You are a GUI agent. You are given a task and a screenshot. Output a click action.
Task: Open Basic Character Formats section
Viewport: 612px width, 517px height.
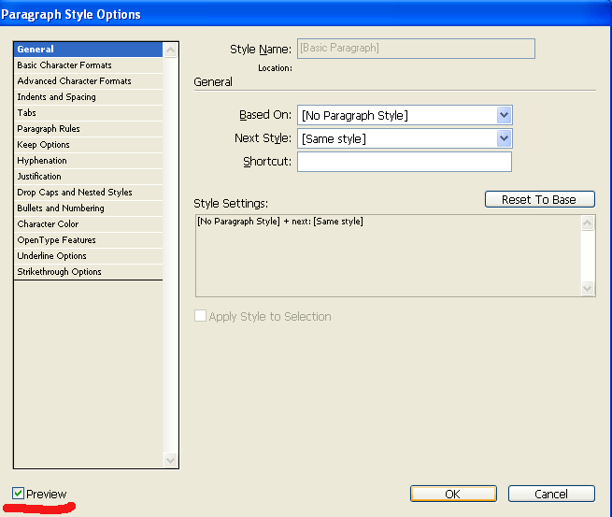pyautogui.click(x=88, y=65)
